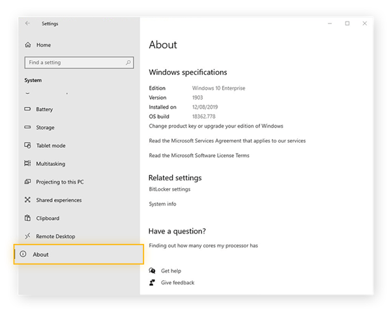Read the Microsoft Software License Terms
This screenshot has height=313, width=391.
pyautogui.click(x=199, y=156)
